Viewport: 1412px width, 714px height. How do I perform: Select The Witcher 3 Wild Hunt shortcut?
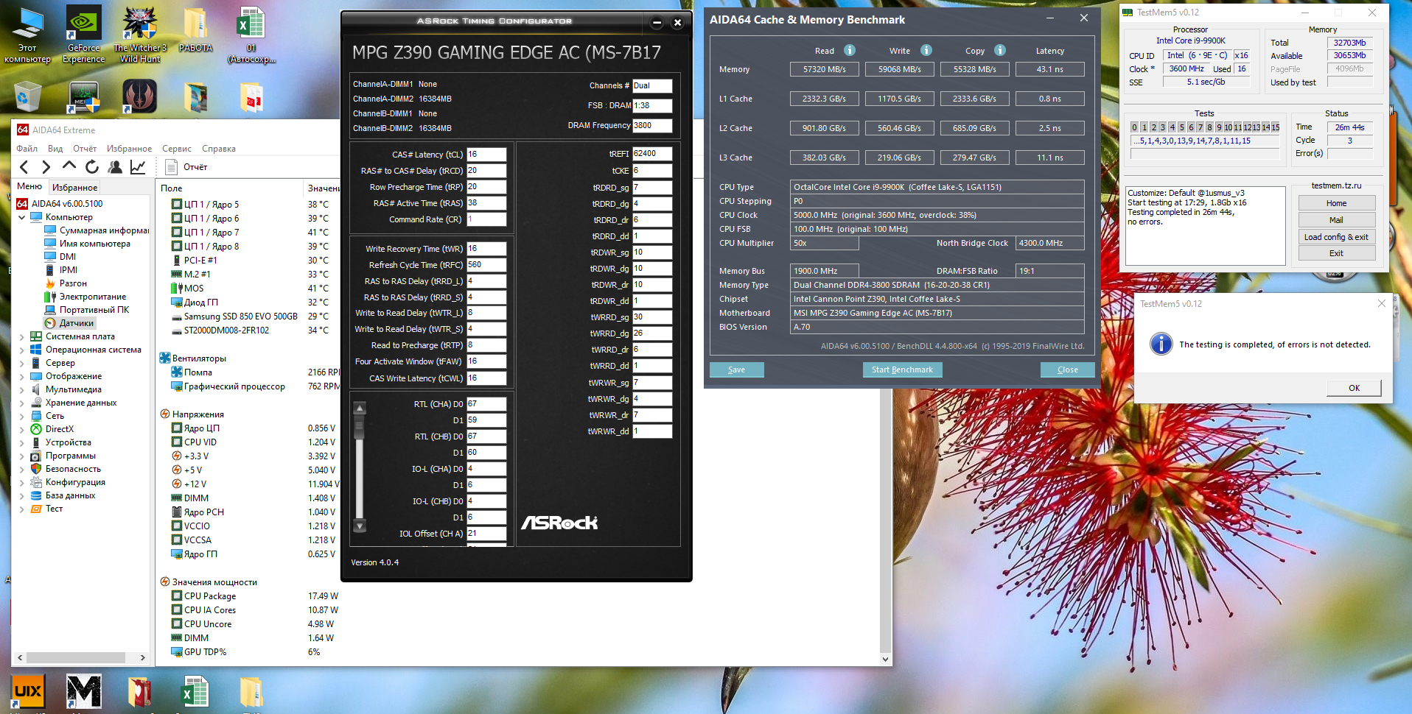pos(140,35)
